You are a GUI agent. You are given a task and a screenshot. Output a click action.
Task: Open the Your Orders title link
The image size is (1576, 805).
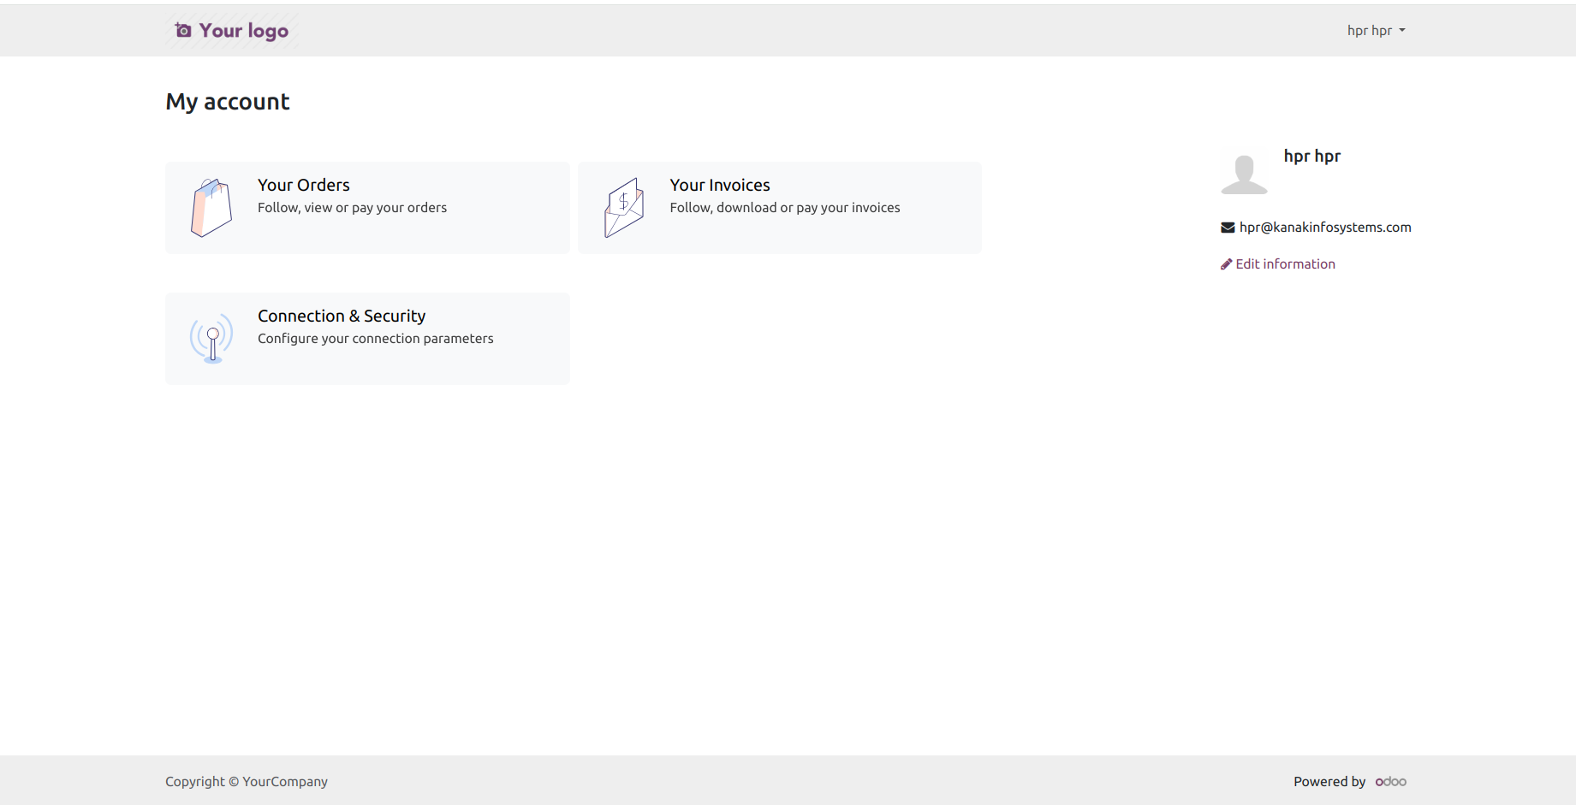[303, 185]
